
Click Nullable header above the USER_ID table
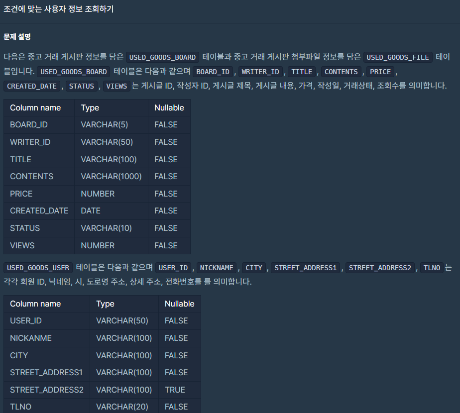[180, 304]
